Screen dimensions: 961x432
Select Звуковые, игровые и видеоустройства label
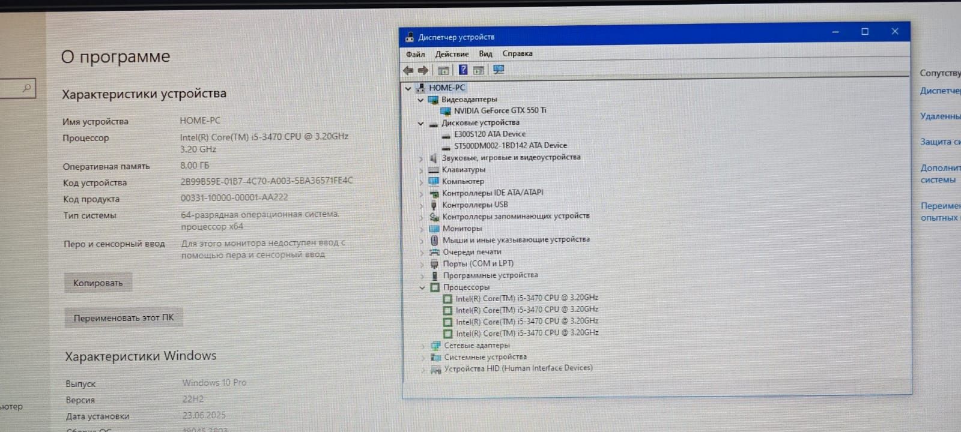coord(511,158)
